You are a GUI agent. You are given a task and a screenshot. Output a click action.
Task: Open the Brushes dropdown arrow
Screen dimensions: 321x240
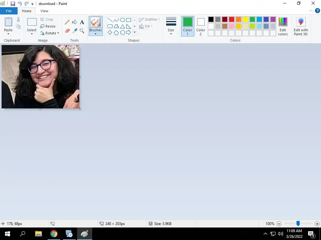point(95,34)
